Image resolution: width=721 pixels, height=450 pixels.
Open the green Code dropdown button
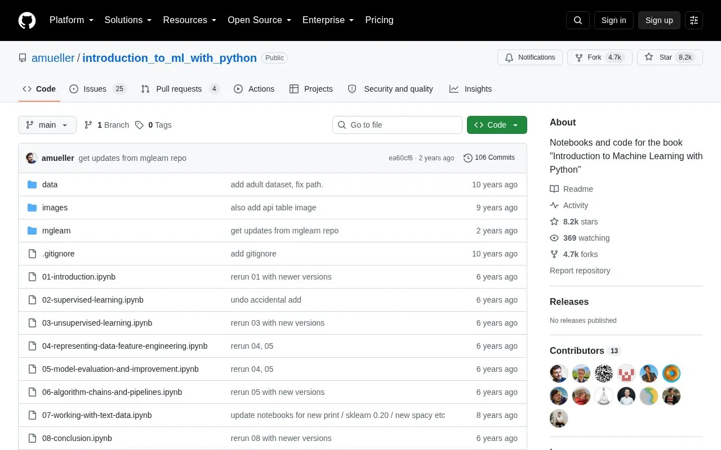pos(497,125)
